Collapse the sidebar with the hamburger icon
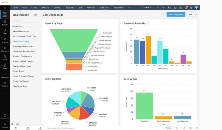 coord(5,8)
